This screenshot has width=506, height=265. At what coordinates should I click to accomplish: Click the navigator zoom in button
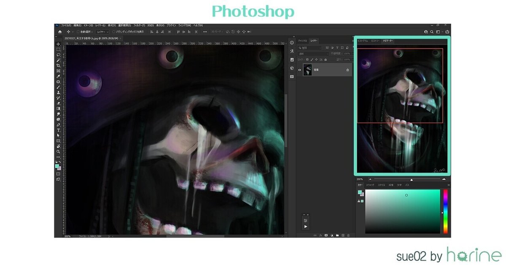coord(444,179)
